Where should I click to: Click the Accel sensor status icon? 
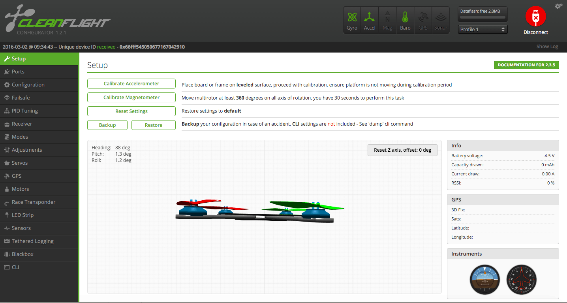click(370, 17)
